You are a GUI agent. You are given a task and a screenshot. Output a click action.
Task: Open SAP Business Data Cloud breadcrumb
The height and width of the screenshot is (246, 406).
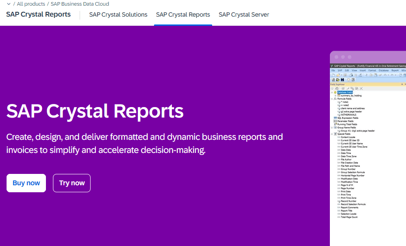80,4
